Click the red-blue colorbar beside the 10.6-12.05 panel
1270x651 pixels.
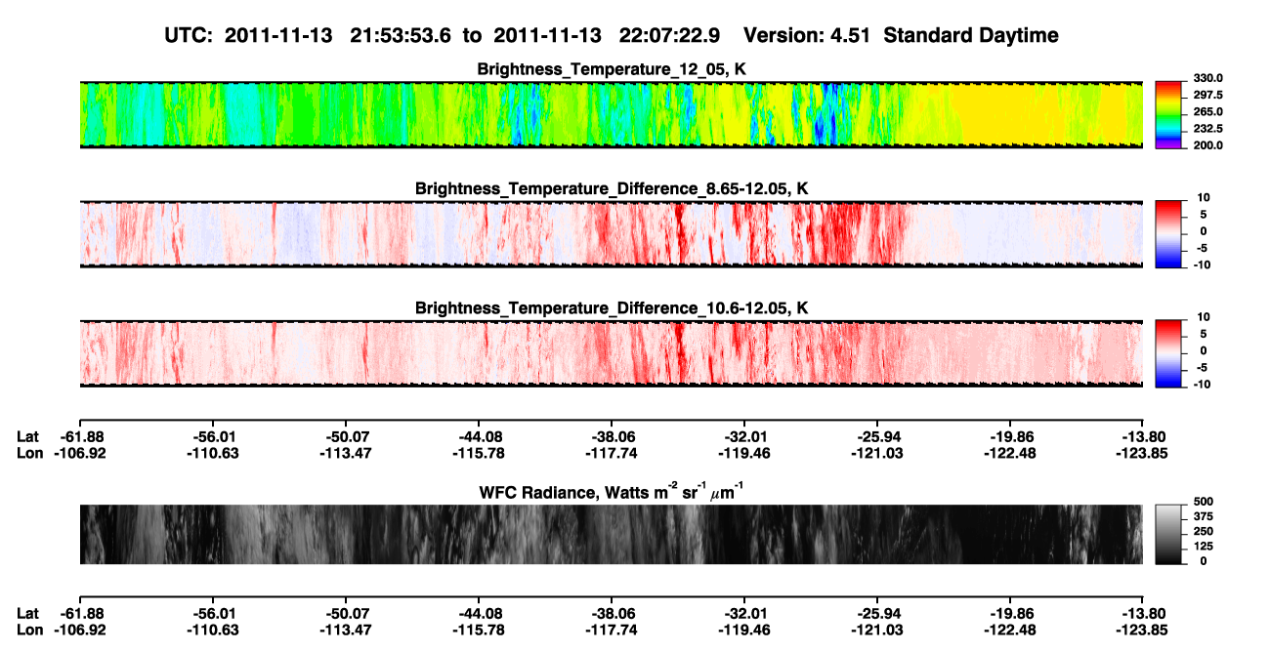click(1168, 352)
